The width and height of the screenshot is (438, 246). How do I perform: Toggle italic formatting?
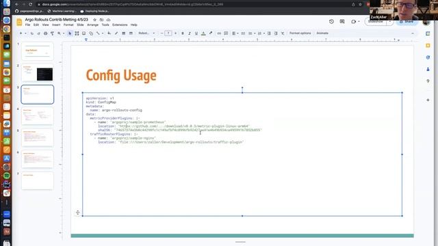tap(190, 33)
